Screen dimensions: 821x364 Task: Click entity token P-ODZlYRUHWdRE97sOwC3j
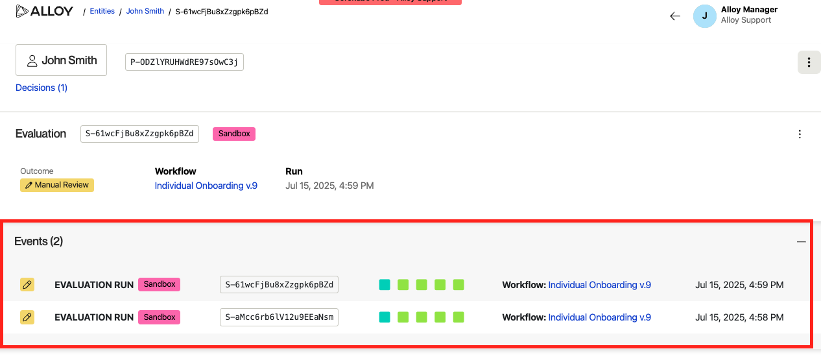point(184,62)
